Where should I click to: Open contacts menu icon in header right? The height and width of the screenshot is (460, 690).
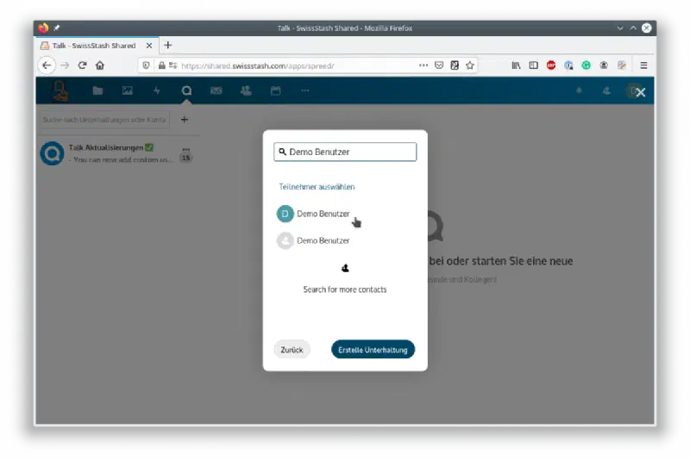(606, 91)
